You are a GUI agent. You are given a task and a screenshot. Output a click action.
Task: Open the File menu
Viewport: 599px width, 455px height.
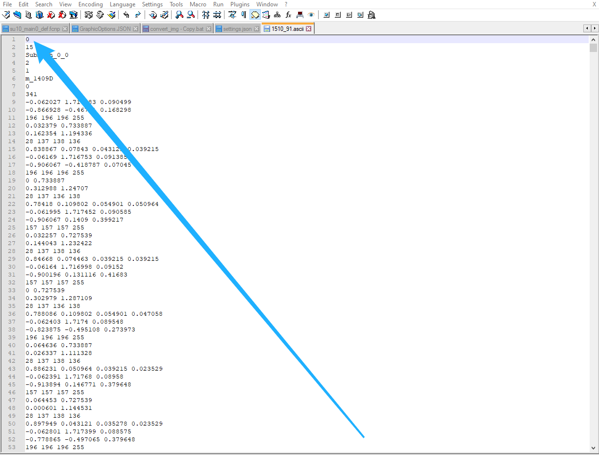point(7,4)
